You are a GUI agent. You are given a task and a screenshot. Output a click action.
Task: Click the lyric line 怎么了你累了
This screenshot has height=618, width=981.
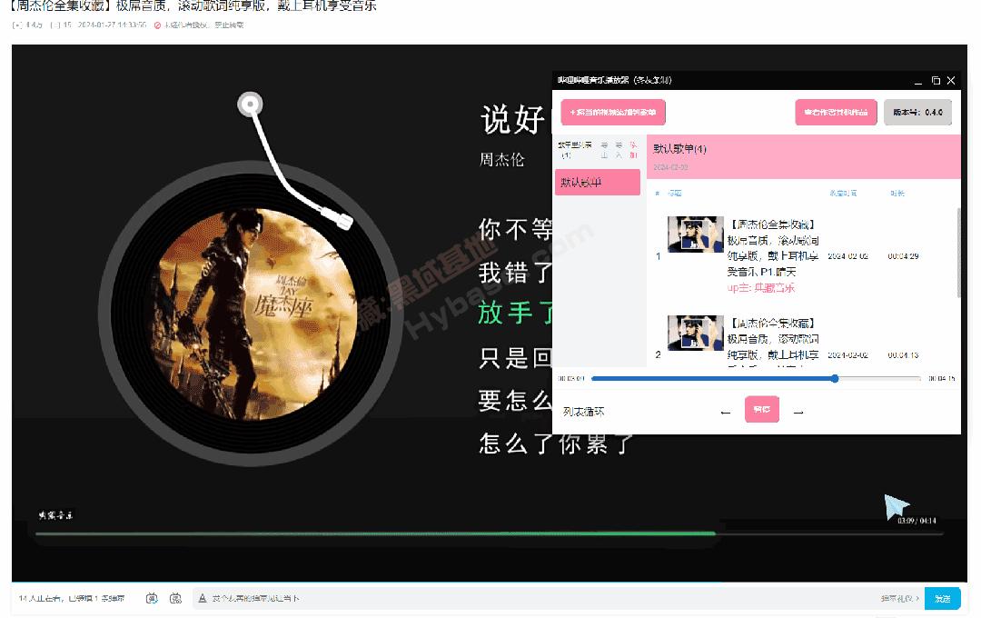click(x=556, y=444)
